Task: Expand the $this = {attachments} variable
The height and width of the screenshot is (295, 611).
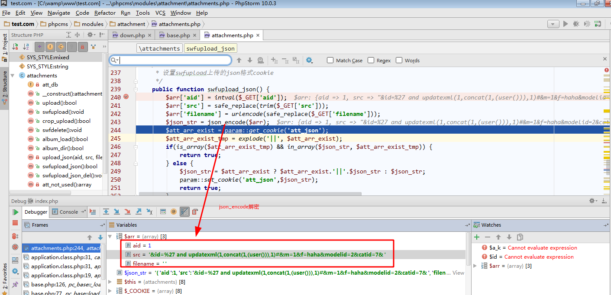Action: click(x=110, y=281)
